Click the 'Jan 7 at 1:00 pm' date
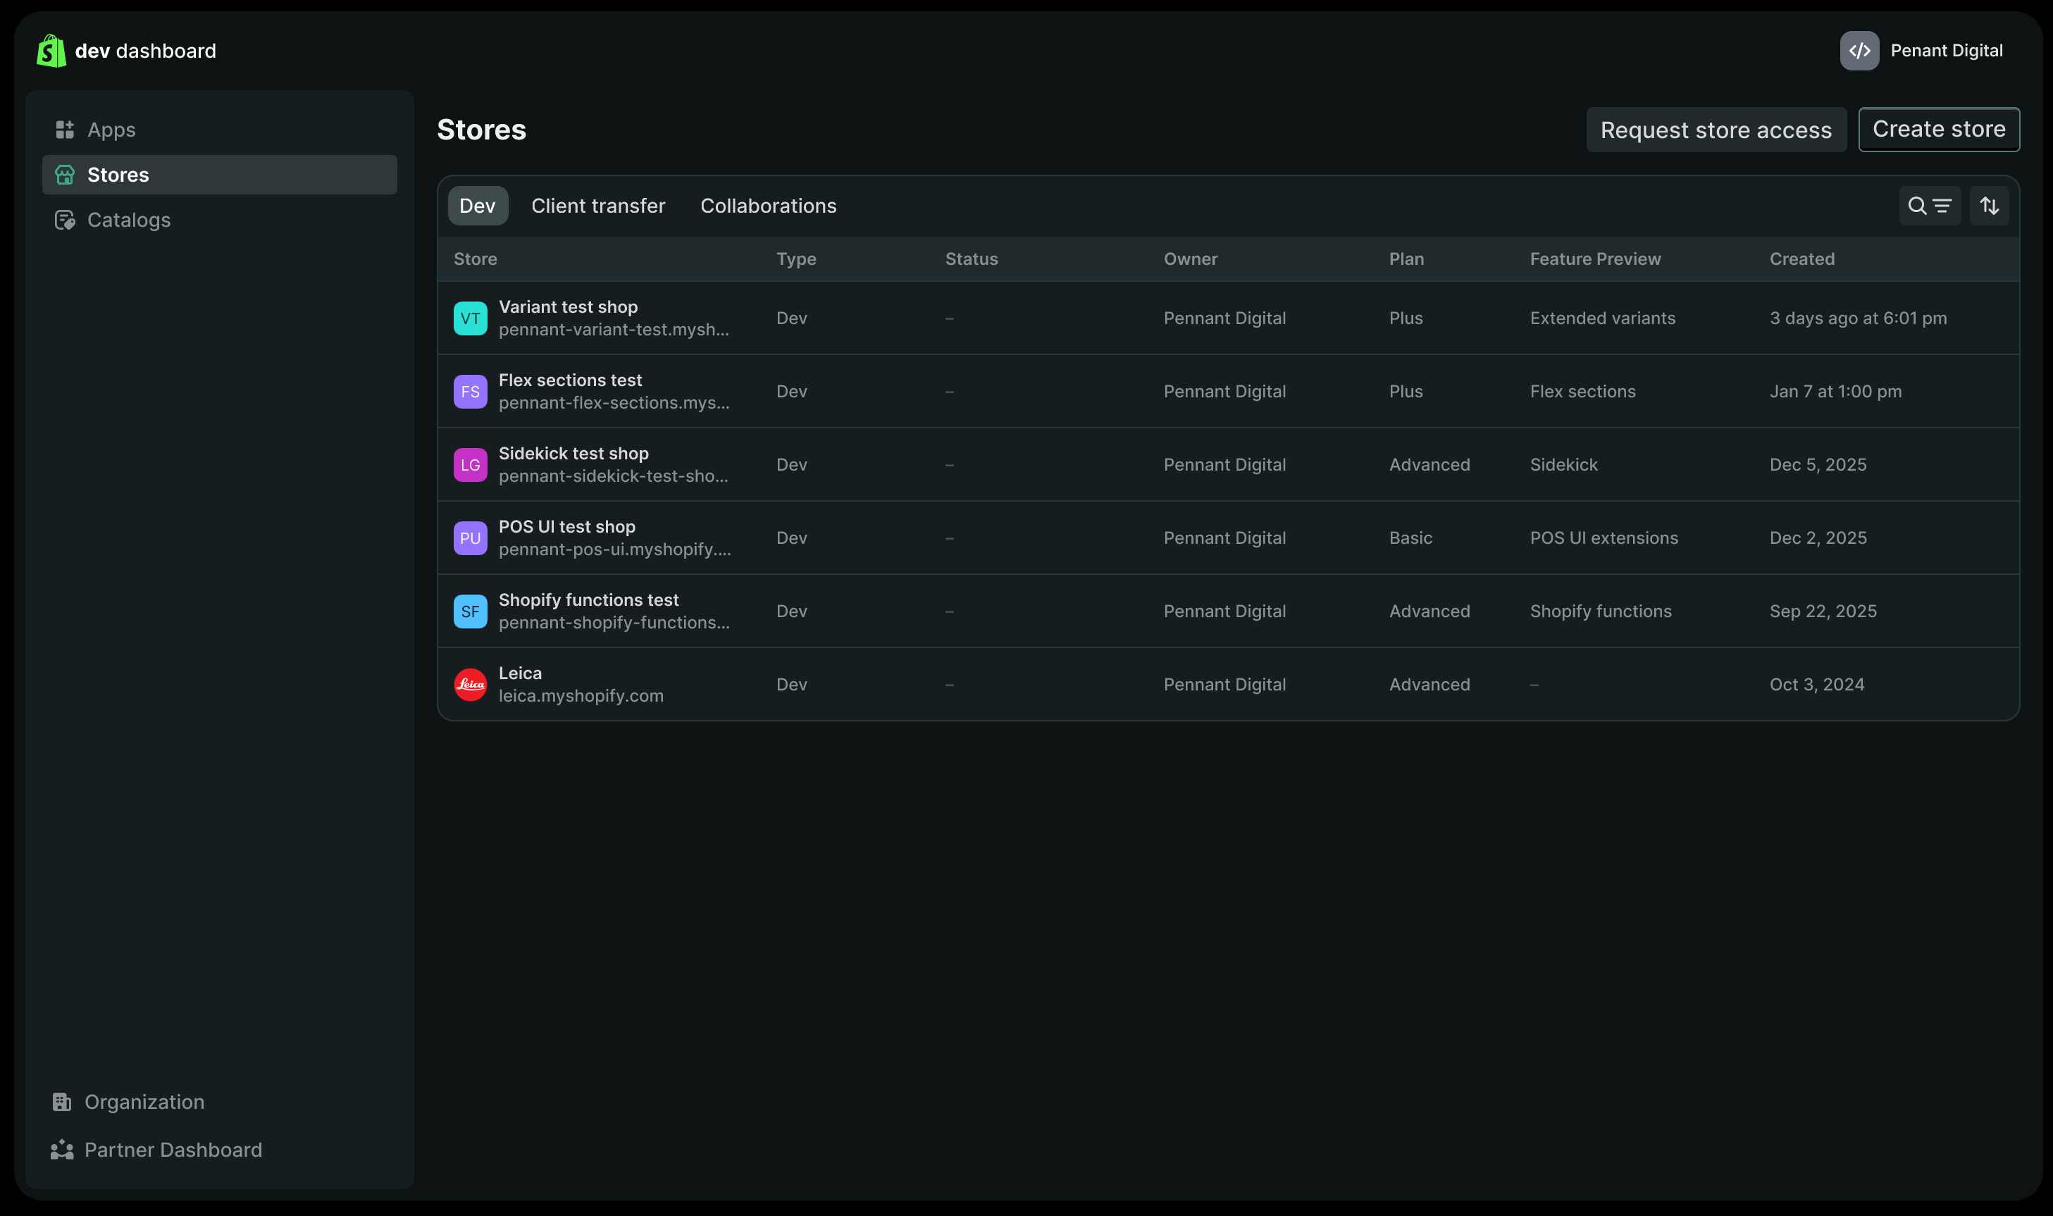The height and width of the screenshot is (1216, 2053). [1835, 392]
